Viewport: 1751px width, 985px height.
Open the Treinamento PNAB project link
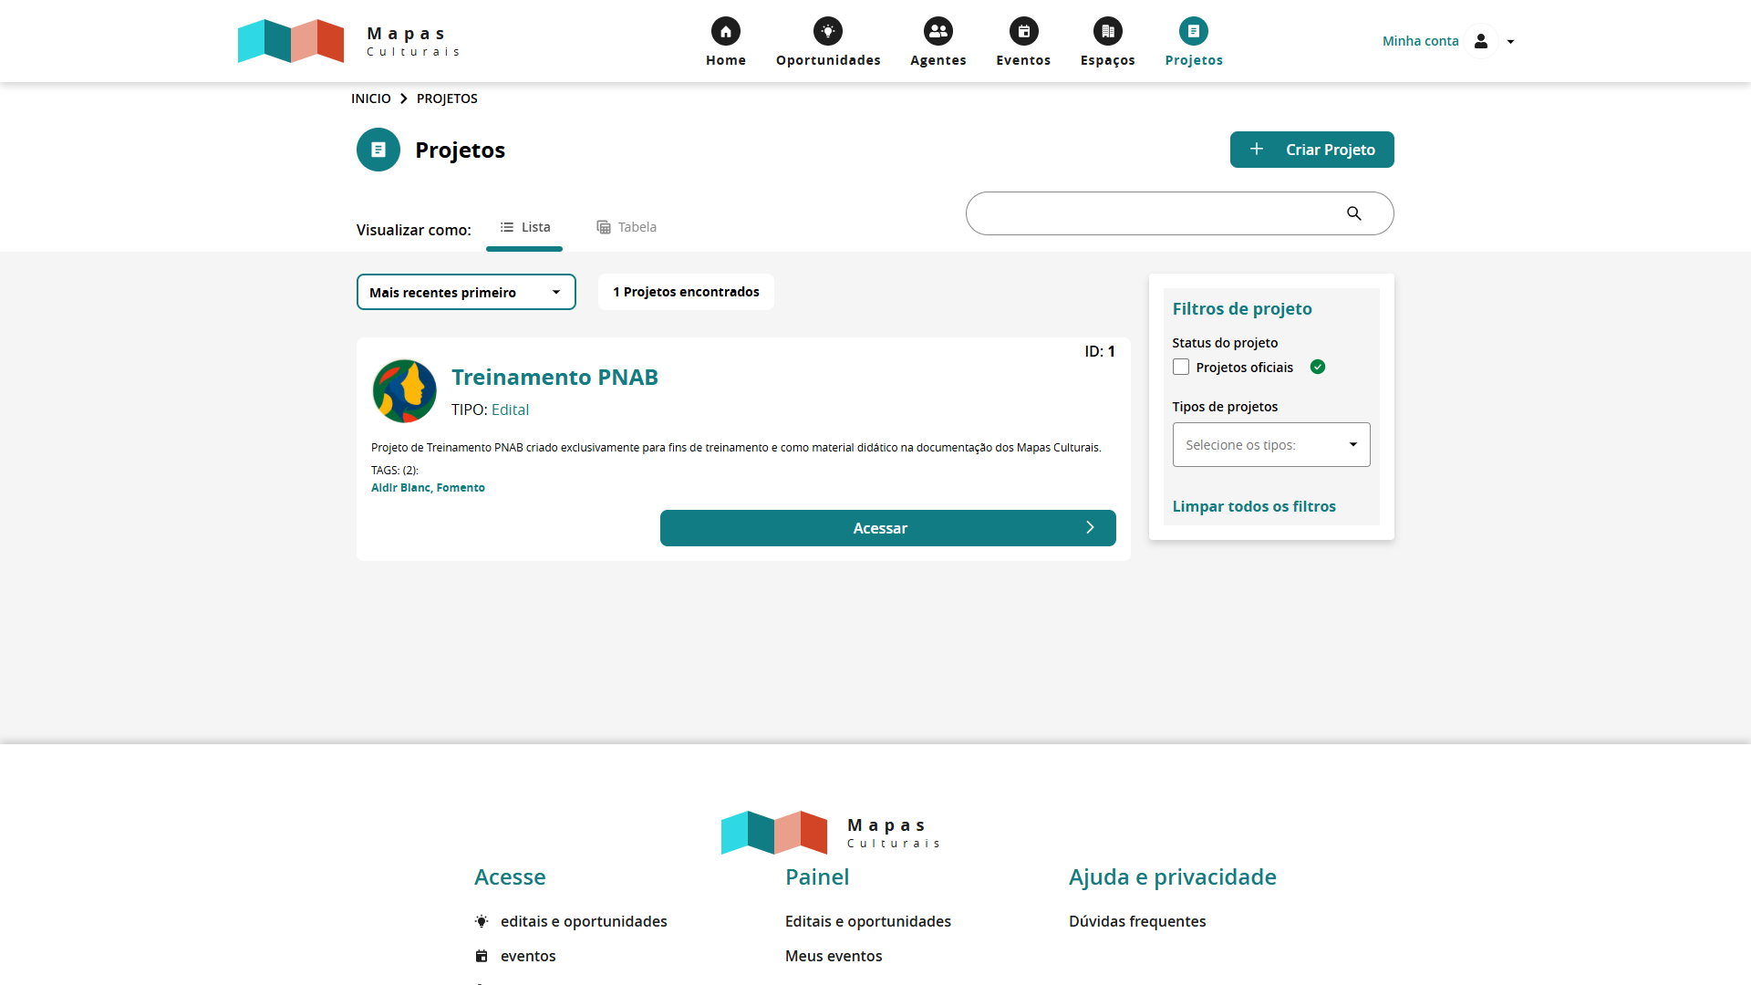coord(554,377)
